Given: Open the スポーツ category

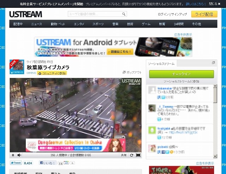Looking at the screenshot, I should (98, 24).
